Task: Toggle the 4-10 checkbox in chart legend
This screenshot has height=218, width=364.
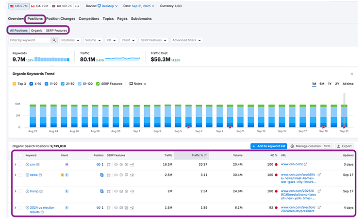Action: click(x=31, y=84)
